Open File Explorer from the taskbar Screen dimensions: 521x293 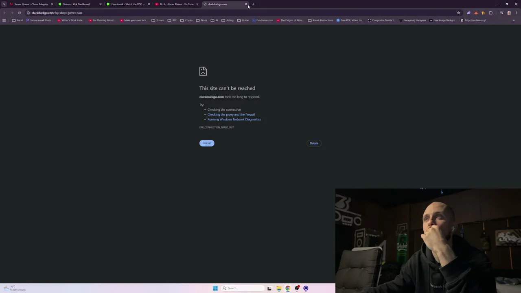[279, 288]
